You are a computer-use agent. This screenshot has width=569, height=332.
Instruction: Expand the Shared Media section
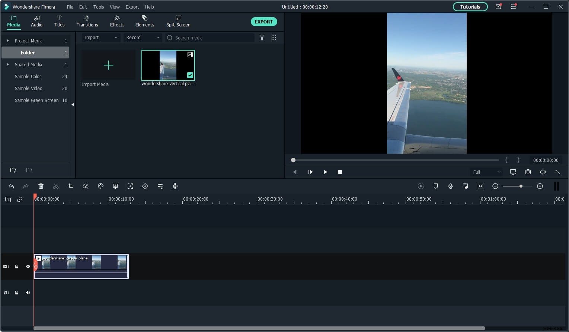[7, 64]
